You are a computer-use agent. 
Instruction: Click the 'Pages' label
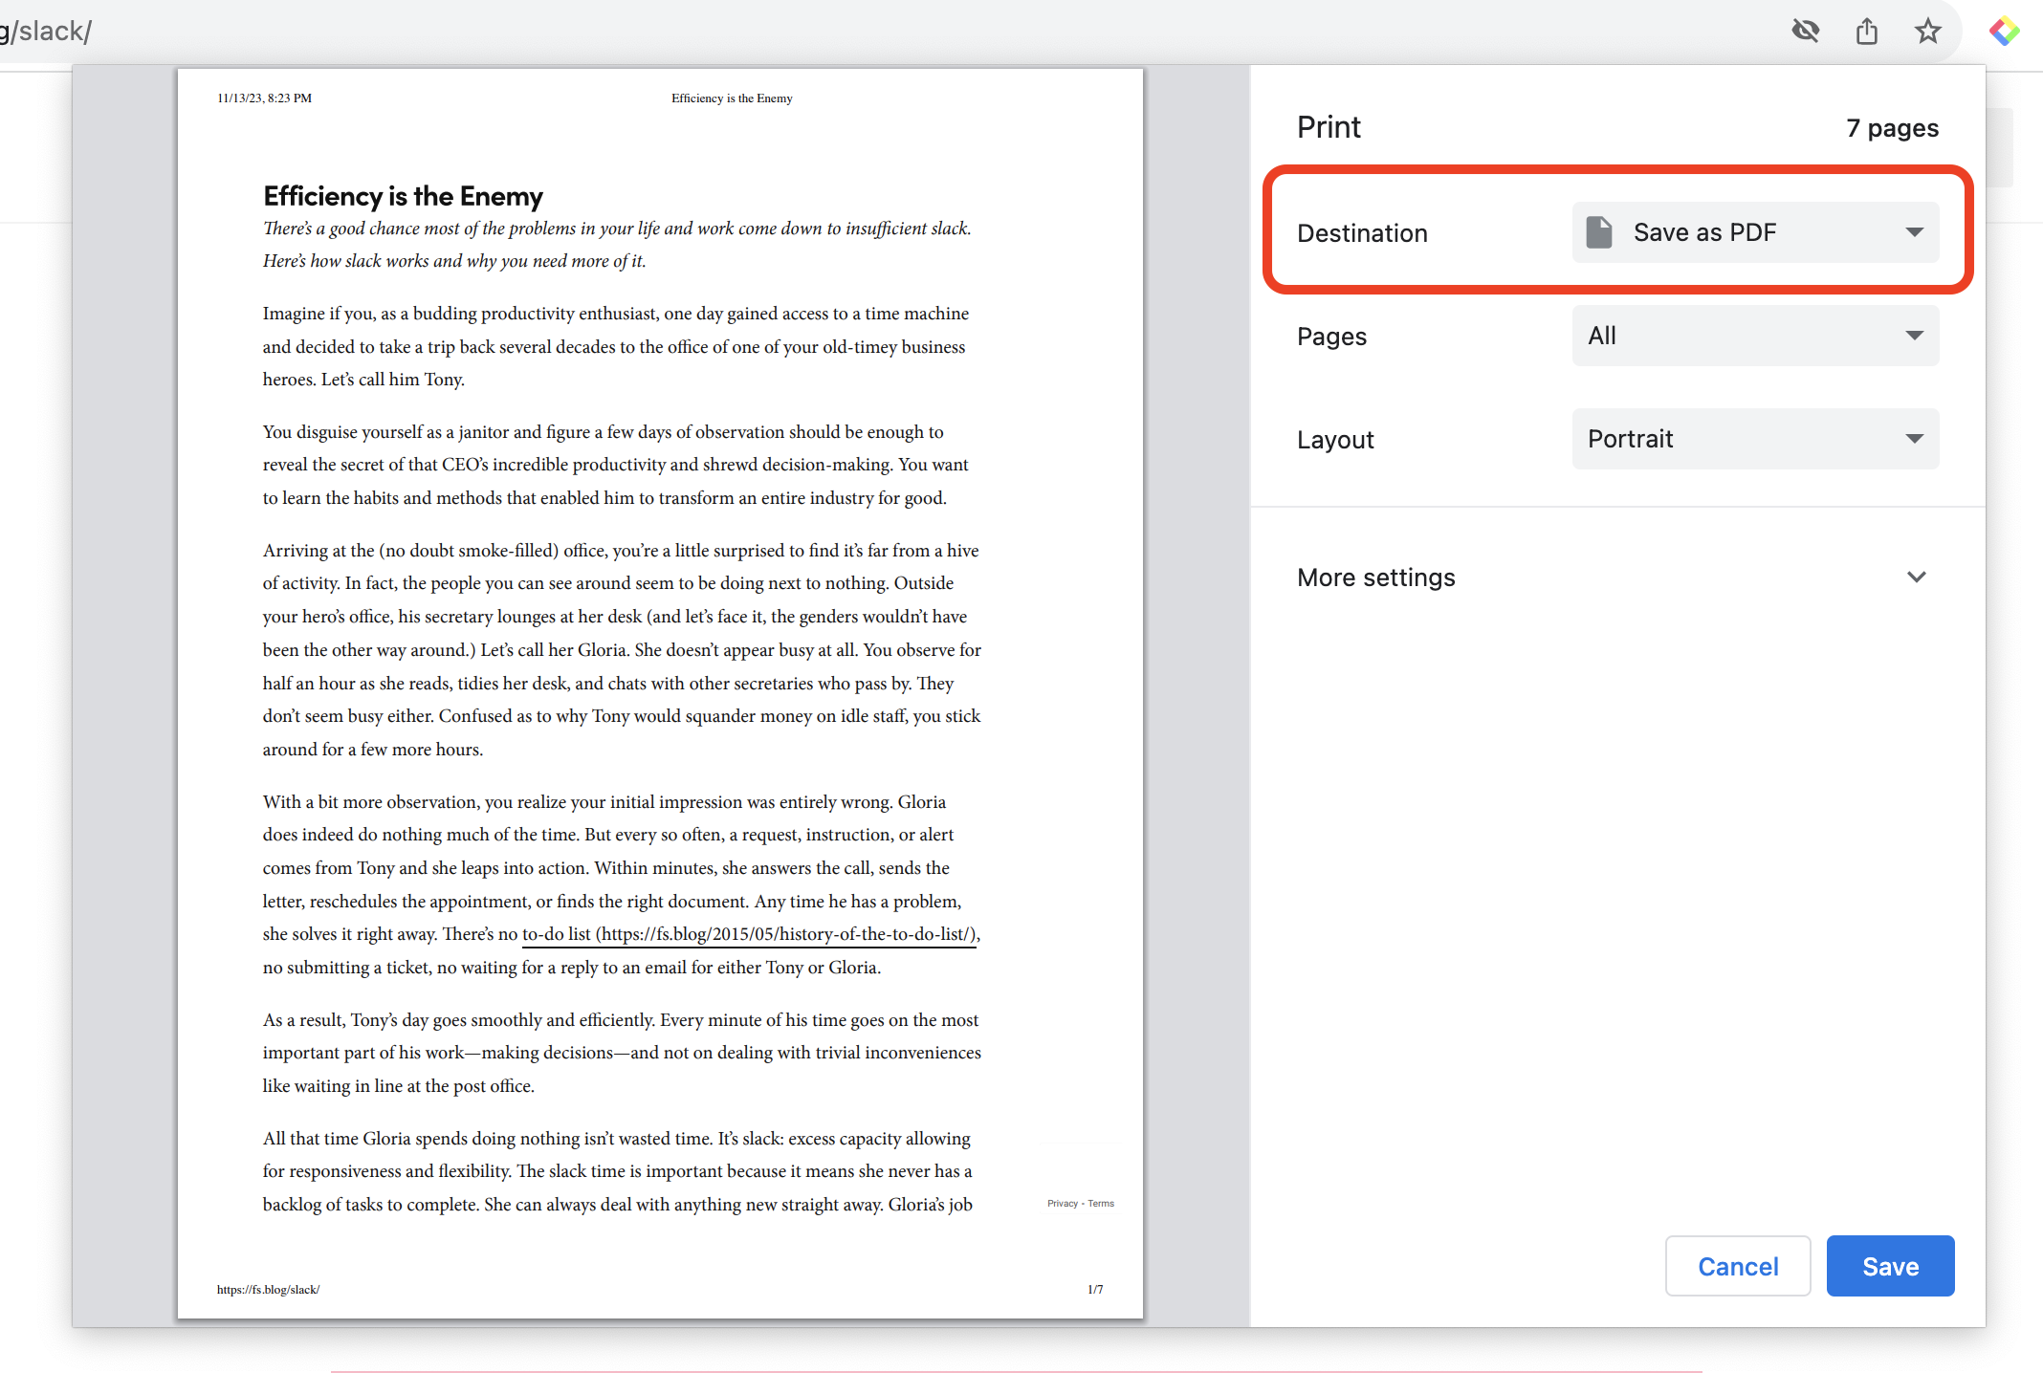(1331, 337)
